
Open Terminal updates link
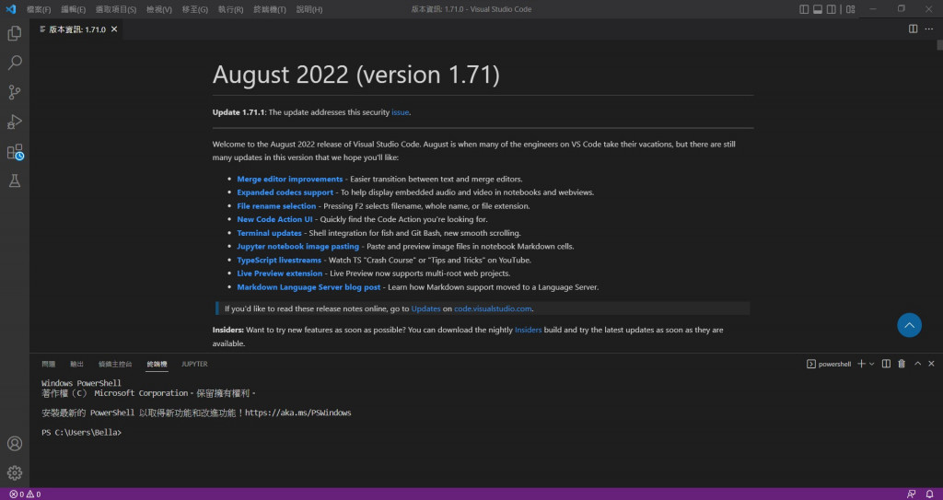click(270, 233)
